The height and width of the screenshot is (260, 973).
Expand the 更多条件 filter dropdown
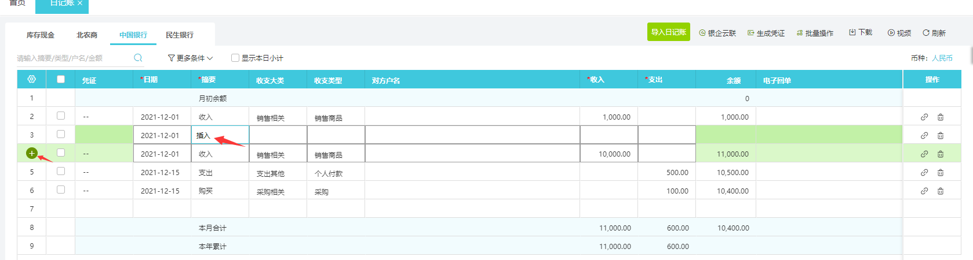[190, 58]
